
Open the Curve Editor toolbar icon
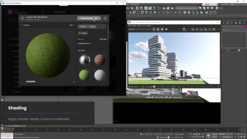pyautogui.click(x=150, y=8)
